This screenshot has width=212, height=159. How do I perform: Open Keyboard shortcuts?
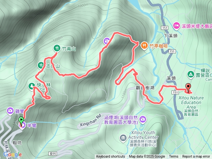click(x=110, y=157)
